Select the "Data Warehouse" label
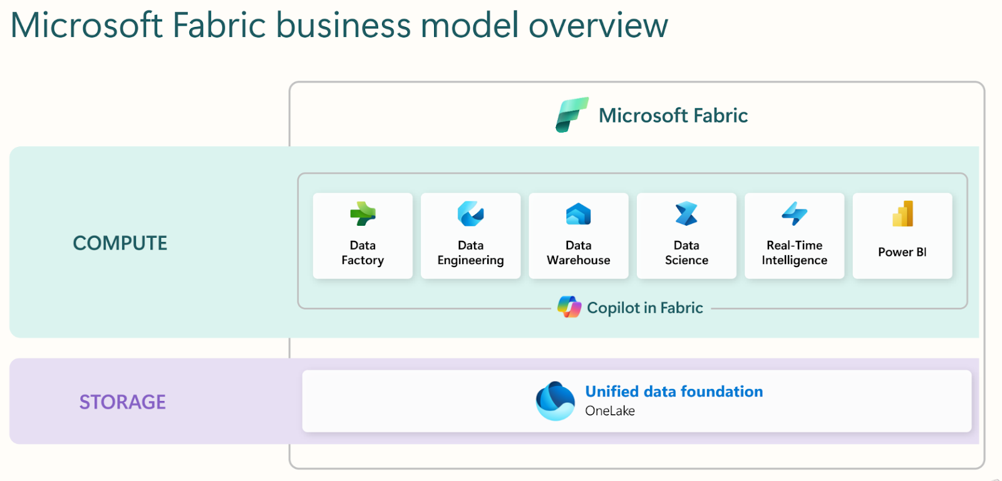This screenshot has height=481, width=1002. pyautogui.click(x=579, y=253)
